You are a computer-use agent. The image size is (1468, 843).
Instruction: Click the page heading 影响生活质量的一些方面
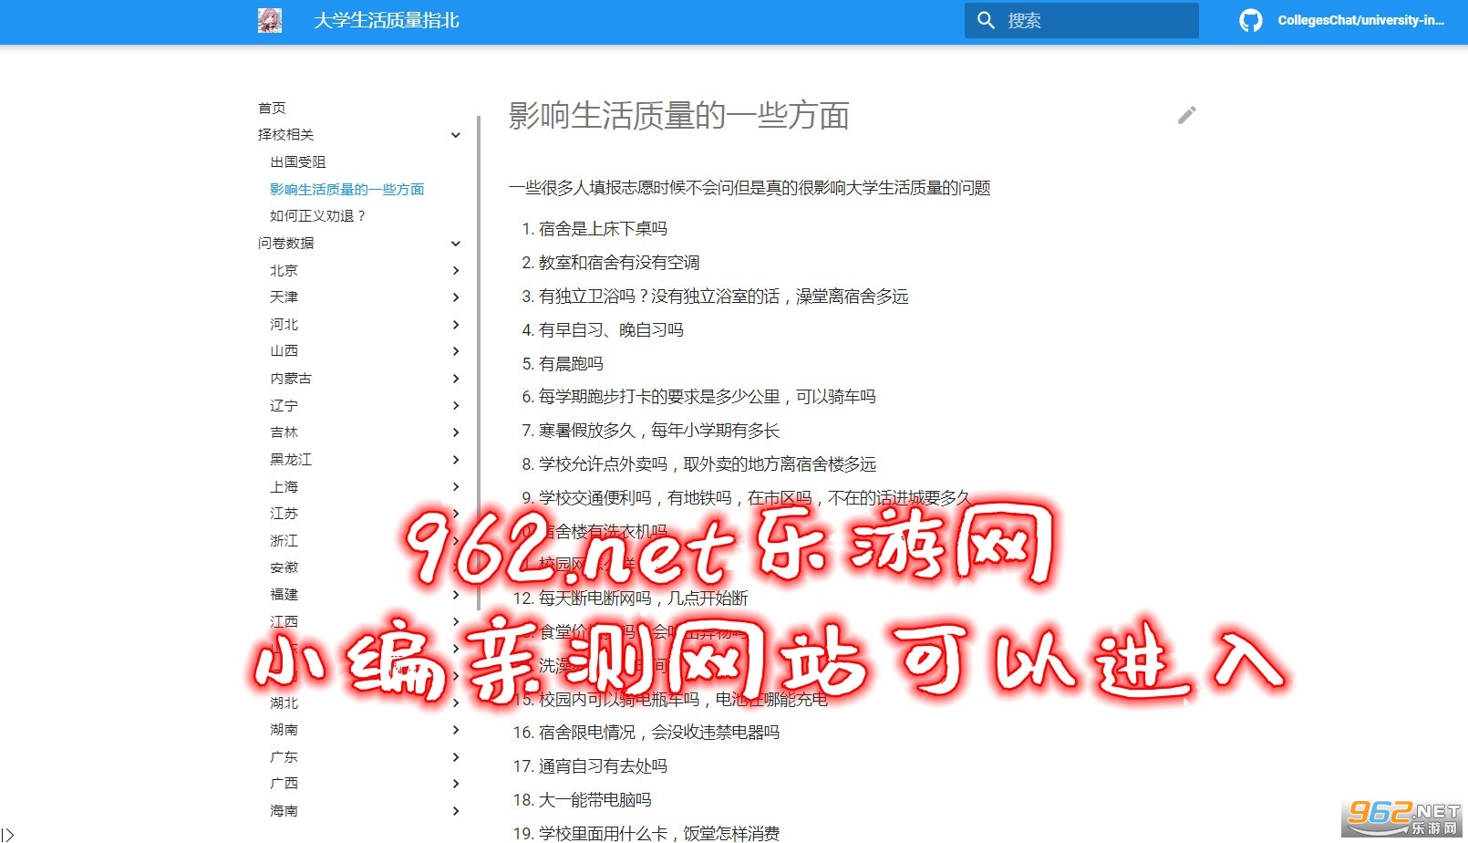point(678,116)
